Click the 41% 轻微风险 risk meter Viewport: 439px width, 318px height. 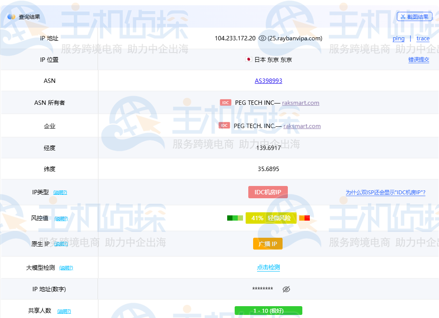272,218
